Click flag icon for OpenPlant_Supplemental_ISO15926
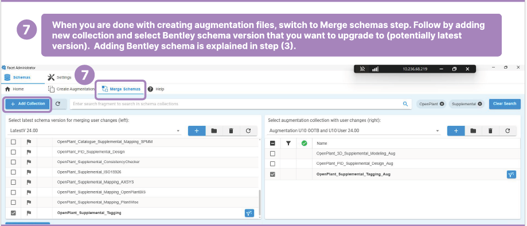Image resolution: width=527 pixels, height=226 pixels. pos(29,172)
